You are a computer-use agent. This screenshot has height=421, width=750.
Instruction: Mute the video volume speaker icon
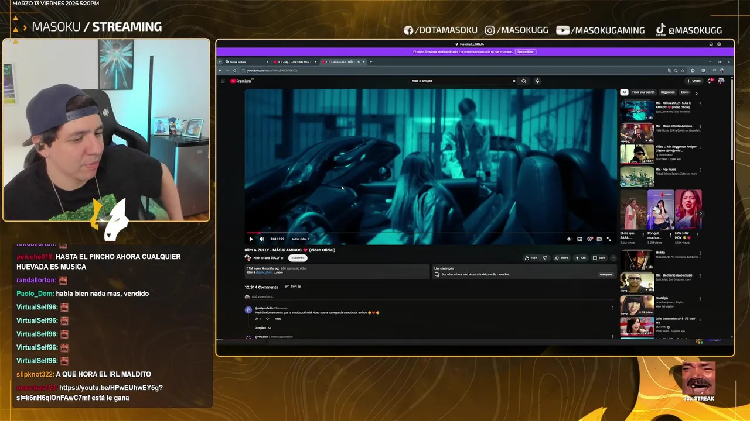click(x=261, y=239)
